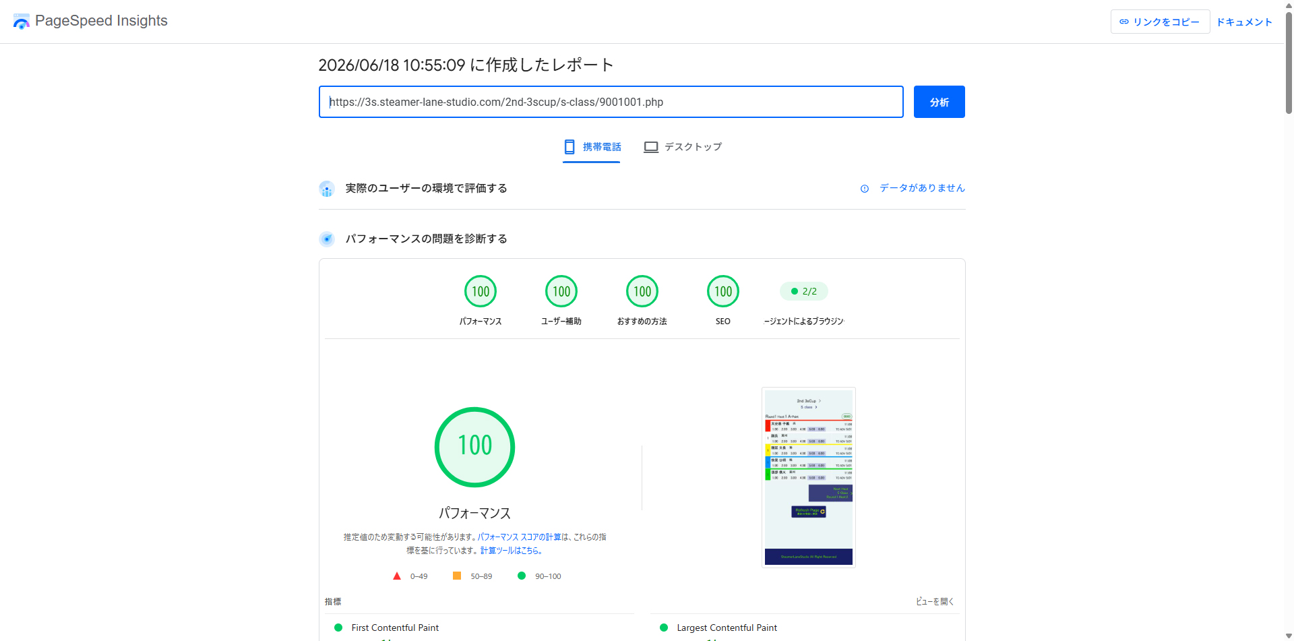
Task: Run analysis with the 分析 button
Action: pyautogui.click(x=939, y=102)
